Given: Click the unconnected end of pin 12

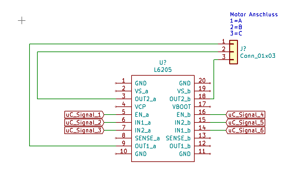Looking at the screenshot, I should click(210, 146).
